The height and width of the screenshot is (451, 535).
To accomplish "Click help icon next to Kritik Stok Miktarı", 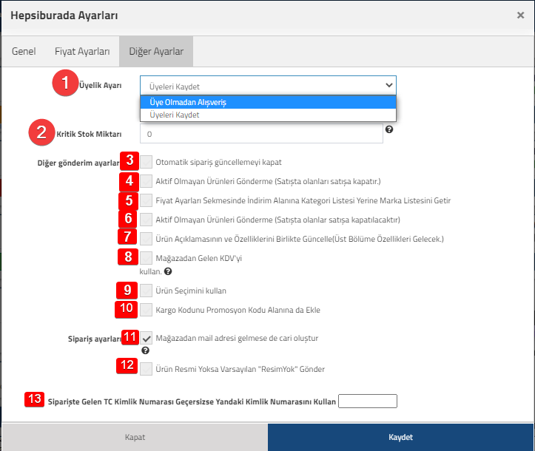I will coord(389,129).
